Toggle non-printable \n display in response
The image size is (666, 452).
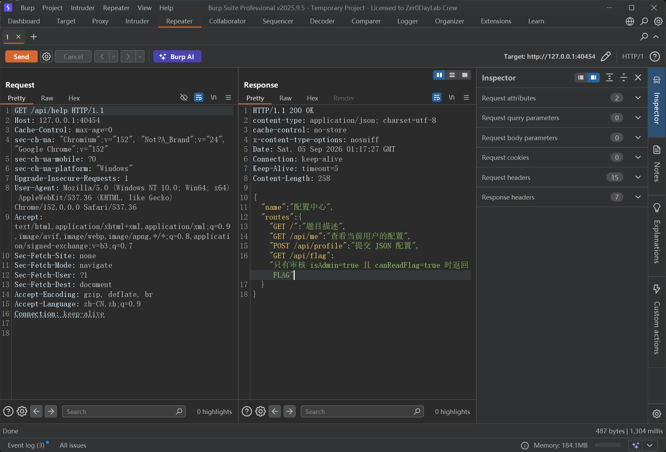click(x=452, y=98)
